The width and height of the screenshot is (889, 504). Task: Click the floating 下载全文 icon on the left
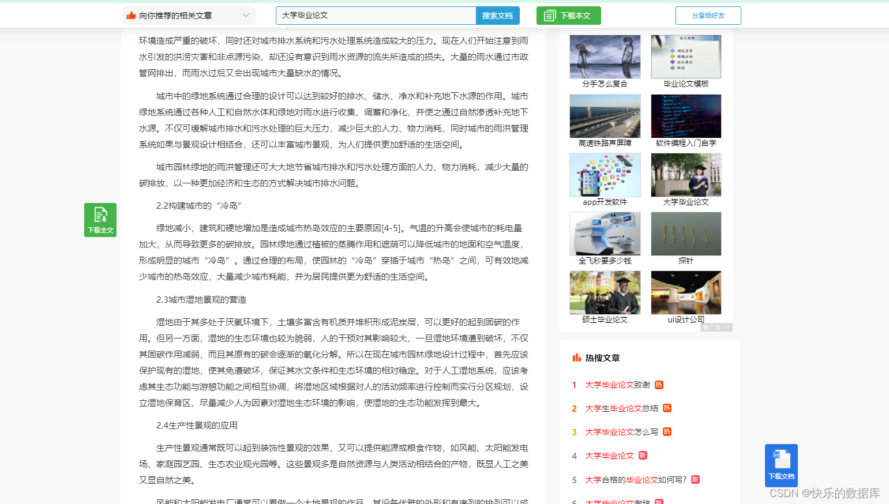tap(100, 220)
